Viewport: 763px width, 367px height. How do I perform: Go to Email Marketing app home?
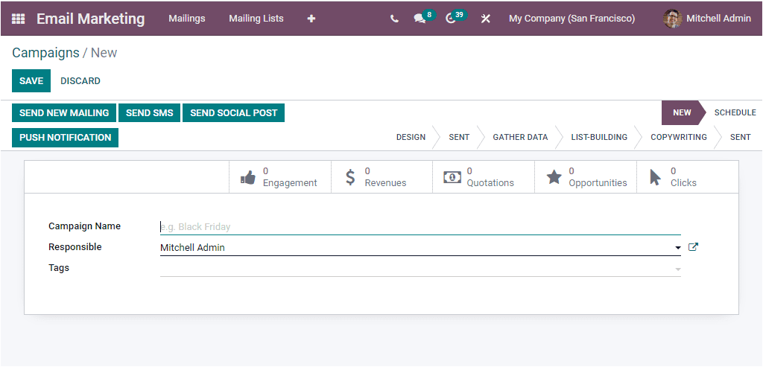point(90,19)
